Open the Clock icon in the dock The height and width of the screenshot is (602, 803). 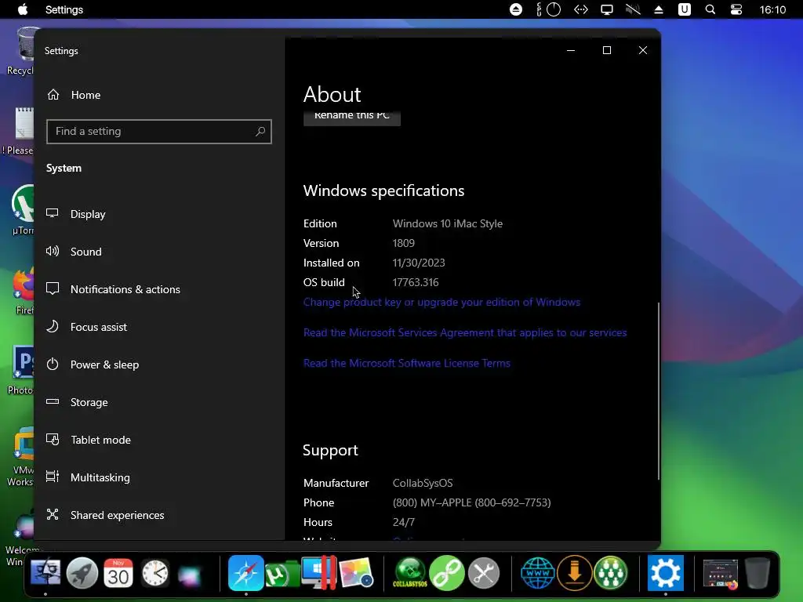[x=155, y=573]
